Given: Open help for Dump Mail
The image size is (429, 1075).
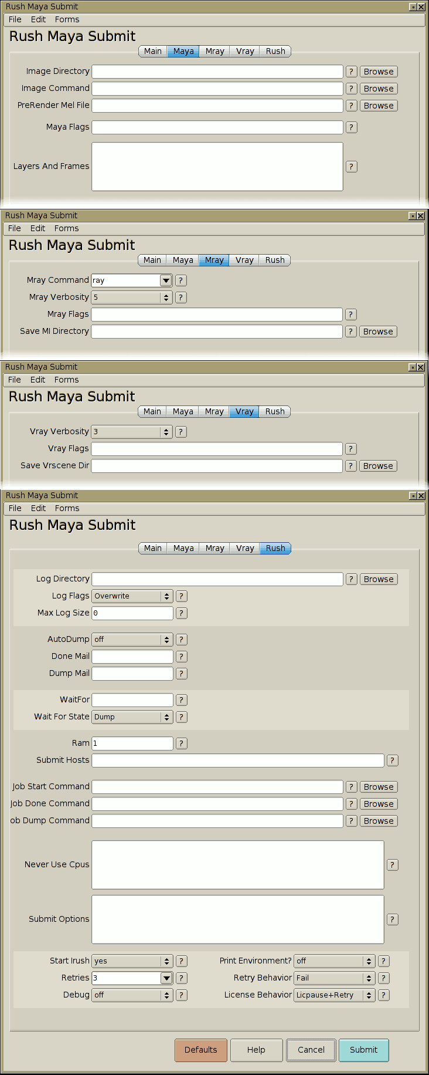Looking at the screenshot, I should (x=182, y=674).
